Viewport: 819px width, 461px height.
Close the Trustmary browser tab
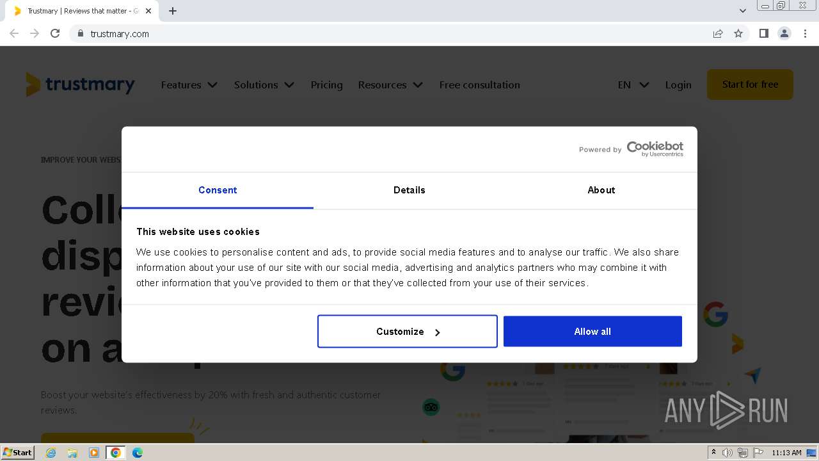(x=149, y=11)
